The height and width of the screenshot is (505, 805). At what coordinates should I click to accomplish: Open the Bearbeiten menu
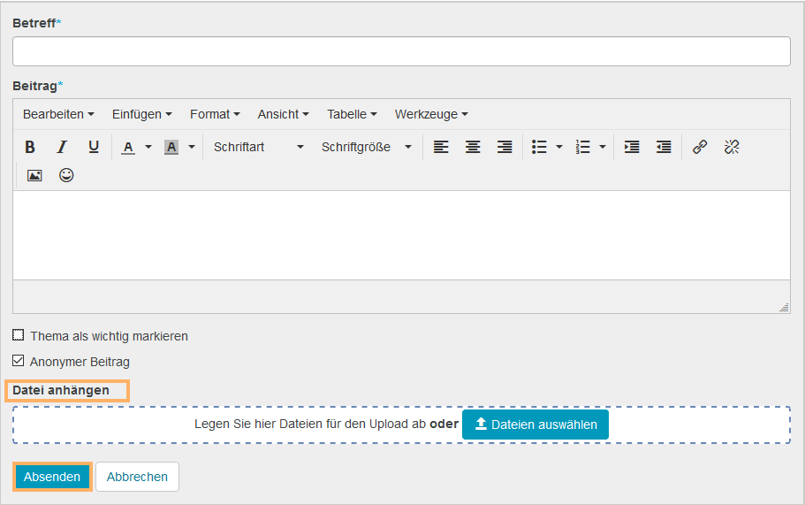coord(58,114)
